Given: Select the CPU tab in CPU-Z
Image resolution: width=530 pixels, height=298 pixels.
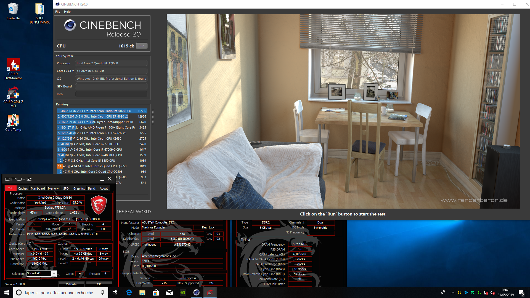Looking at the screenshot, I should pos(10,188).
